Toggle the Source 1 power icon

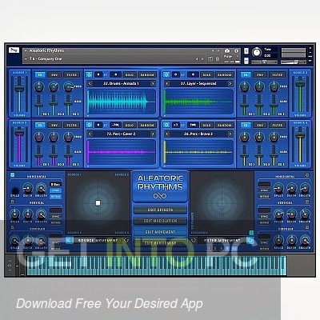[89, 74]
